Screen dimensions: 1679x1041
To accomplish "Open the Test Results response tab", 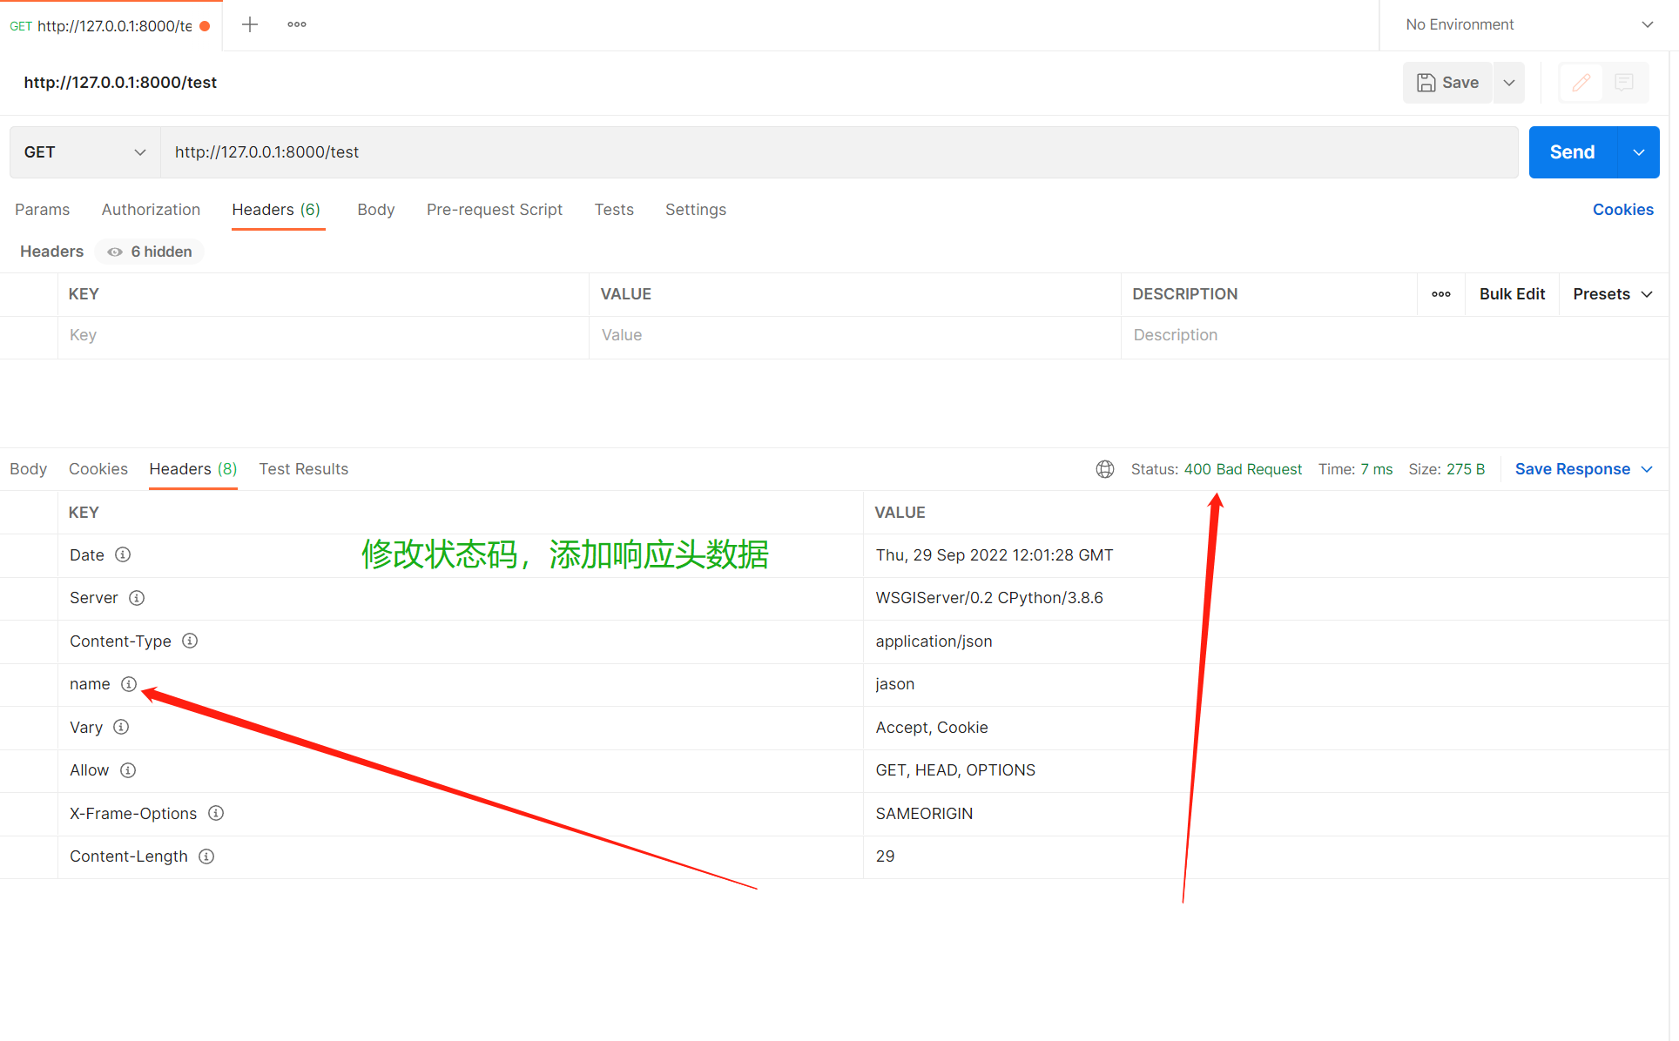I will (303, 469).
